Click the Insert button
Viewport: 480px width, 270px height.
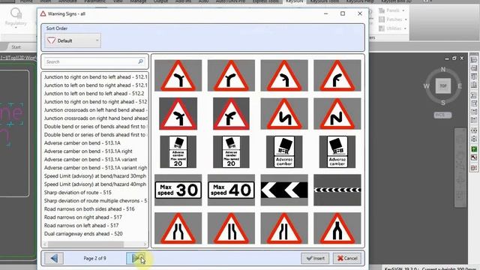coord(315,258)
